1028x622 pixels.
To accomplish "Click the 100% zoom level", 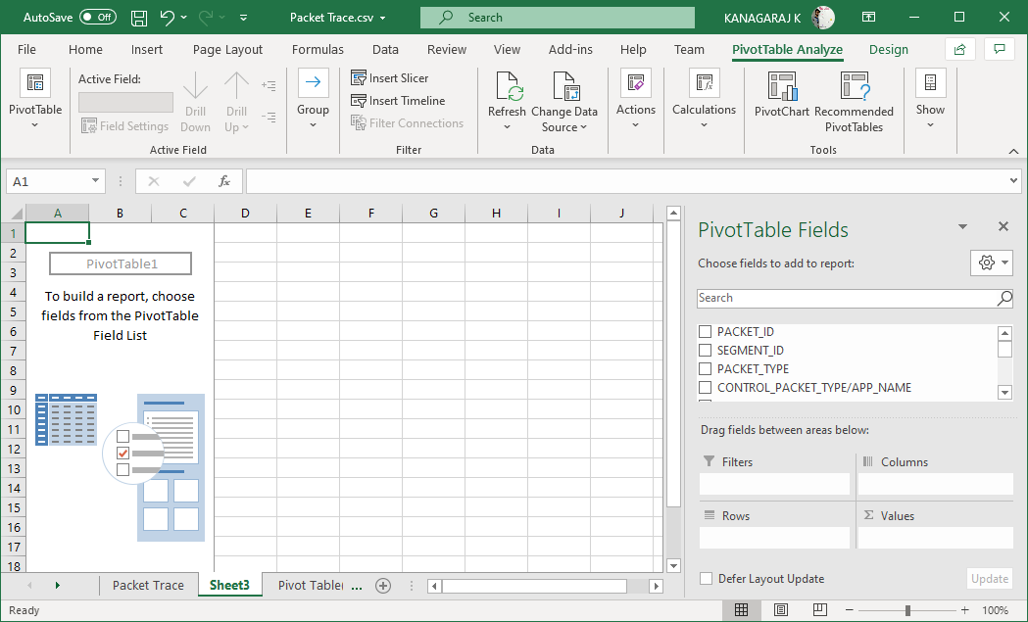I will click(996, 610).
